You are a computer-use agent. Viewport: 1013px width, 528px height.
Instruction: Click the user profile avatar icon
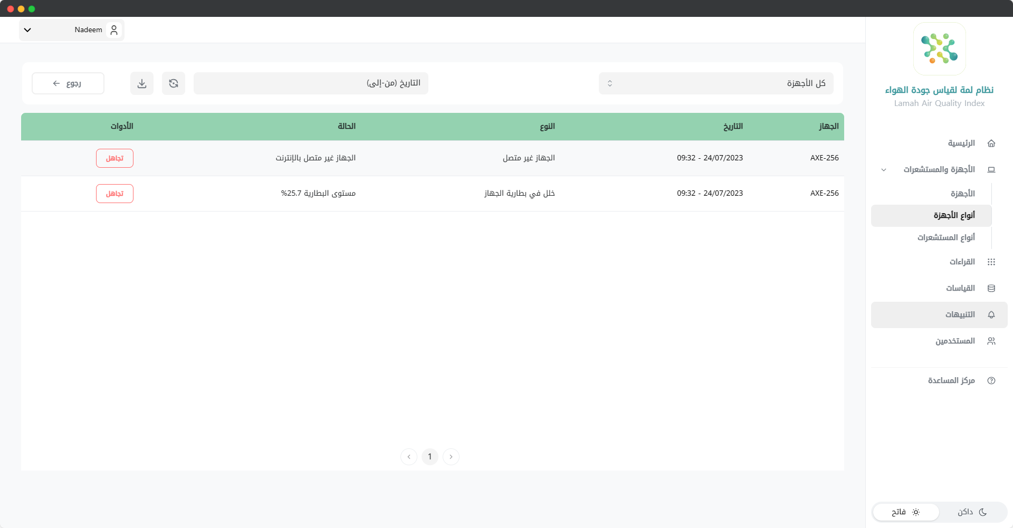point(114,30)
